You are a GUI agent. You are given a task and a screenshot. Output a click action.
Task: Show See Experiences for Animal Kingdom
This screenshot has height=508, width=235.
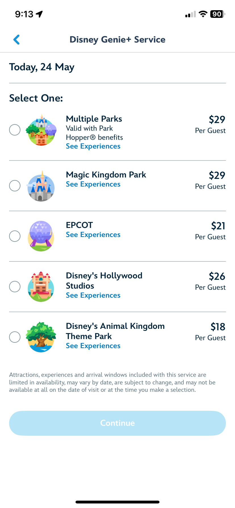pos(93,346)
